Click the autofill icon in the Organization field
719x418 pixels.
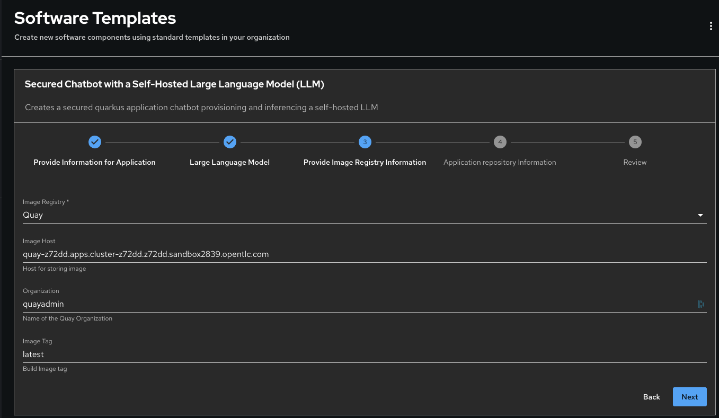click(x=700, y=304)
